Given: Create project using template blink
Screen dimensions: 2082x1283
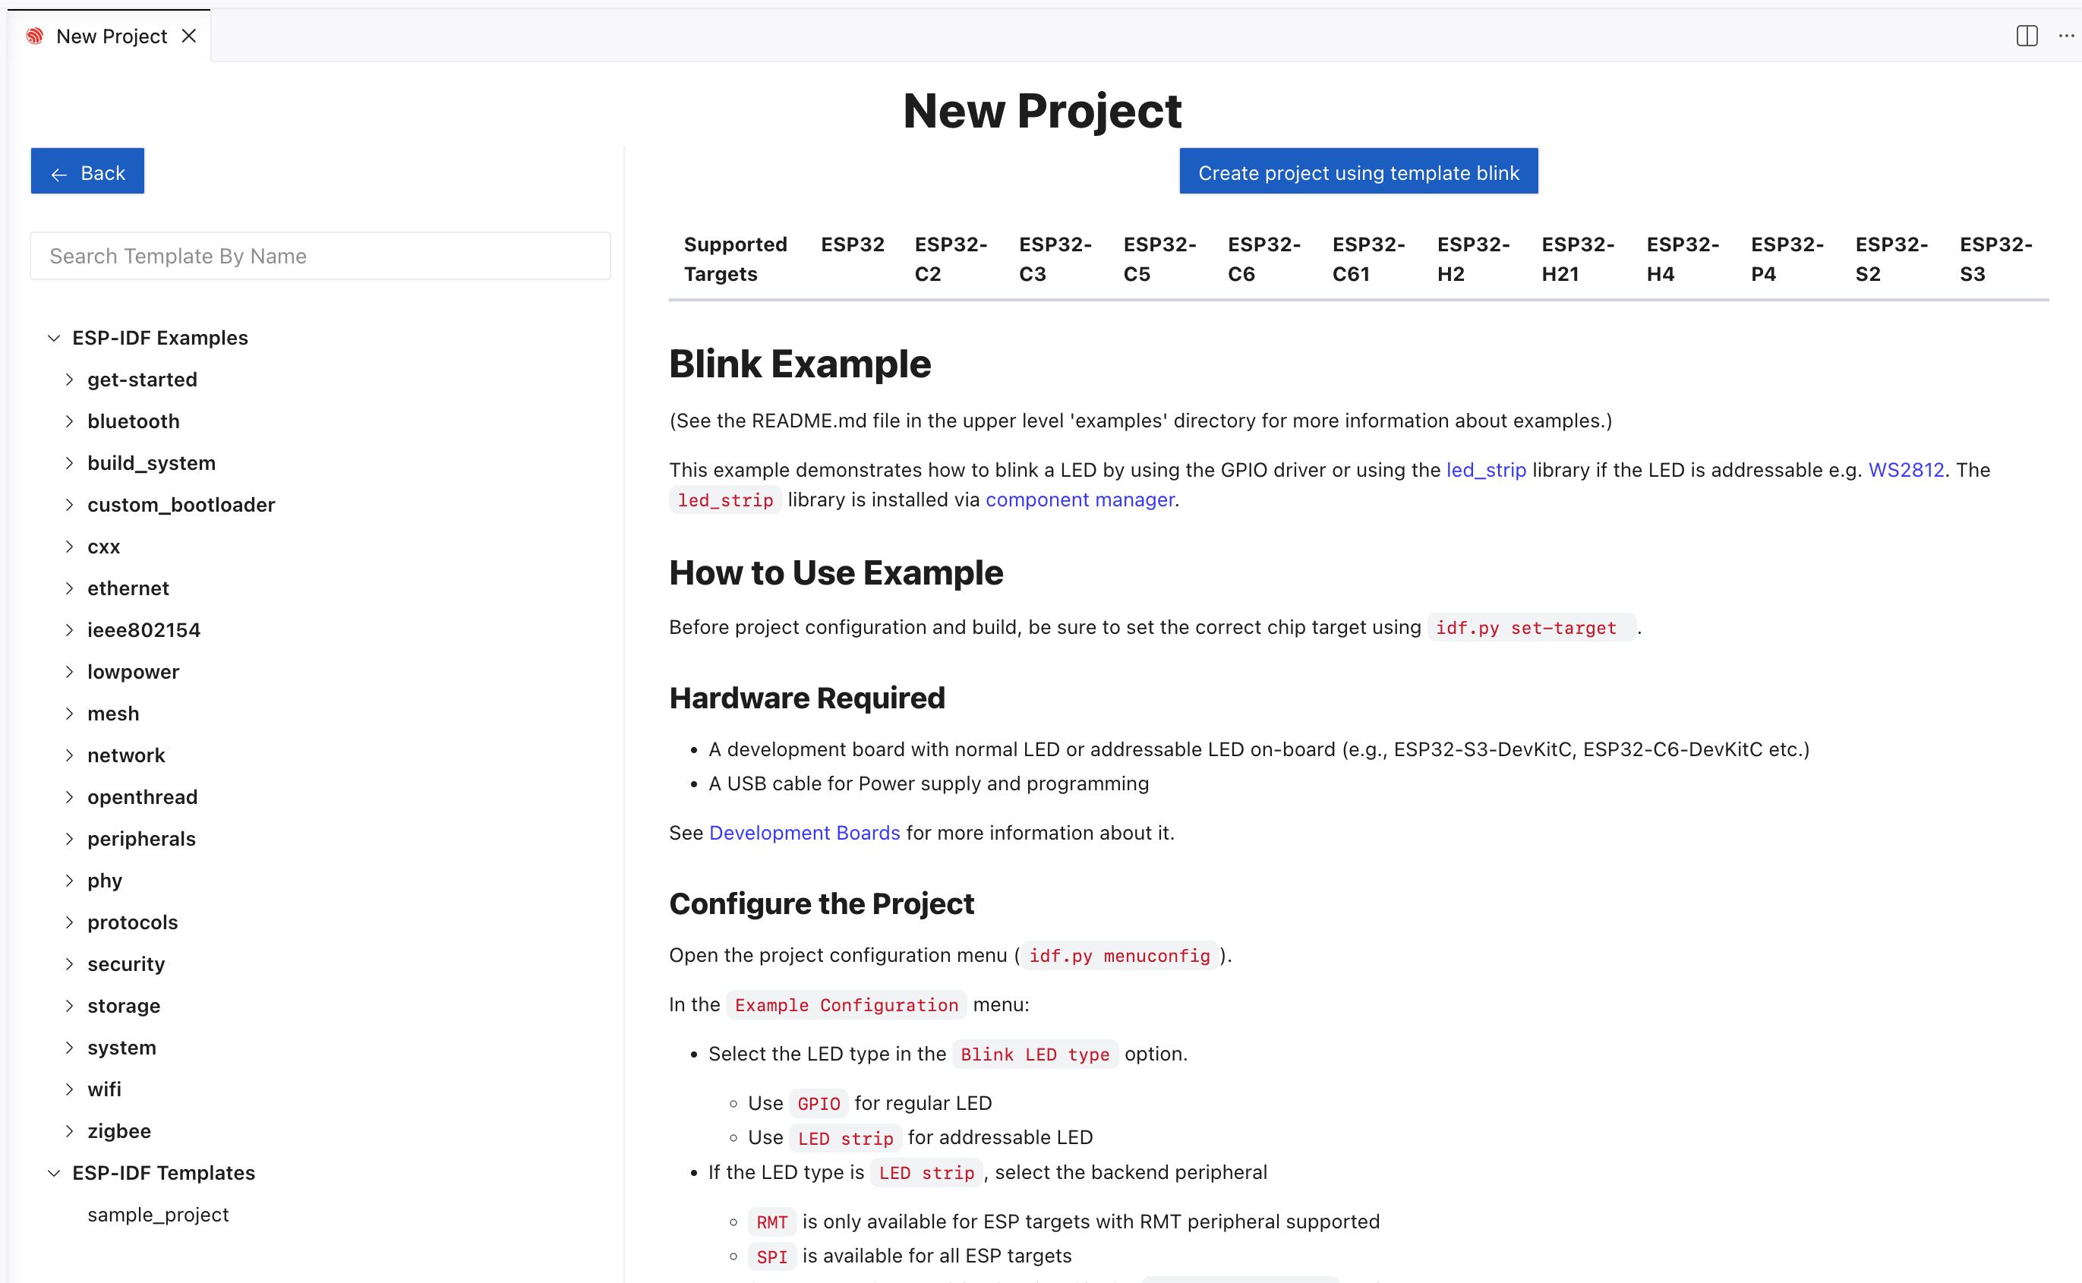Looking at the screenshot, I should pos(1358,172).
